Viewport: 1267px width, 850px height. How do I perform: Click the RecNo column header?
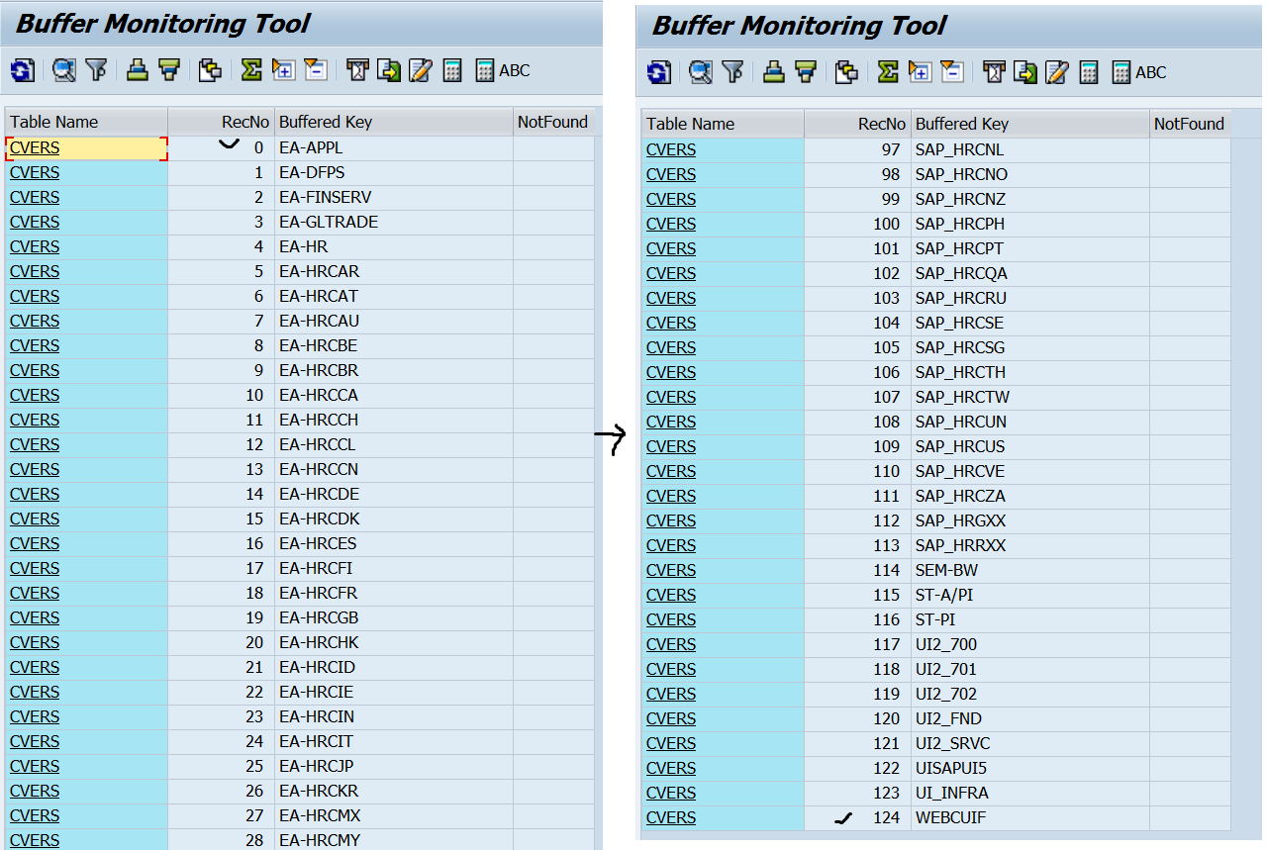coord(244,122)
